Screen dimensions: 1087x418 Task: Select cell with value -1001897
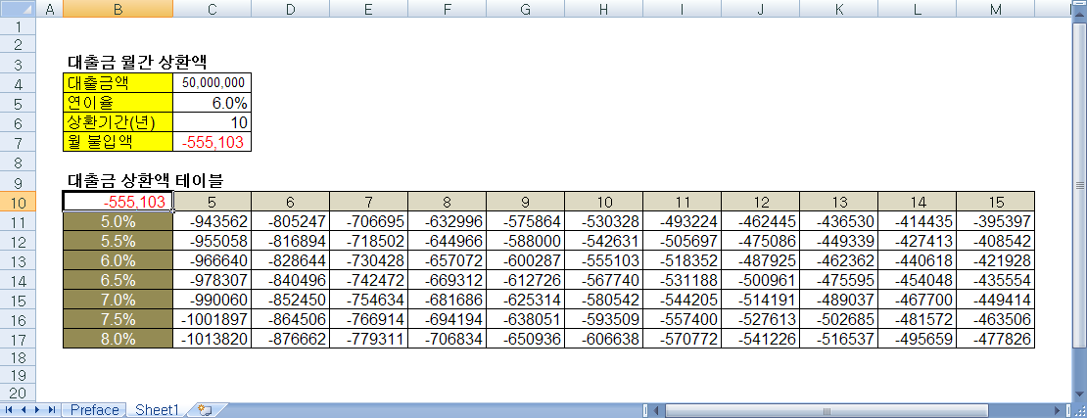tap(213, 319)
